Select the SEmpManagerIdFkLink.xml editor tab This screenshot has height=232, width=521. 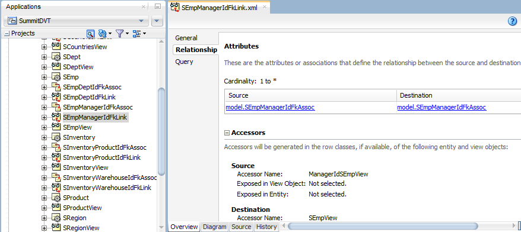[x=218, y=7]
